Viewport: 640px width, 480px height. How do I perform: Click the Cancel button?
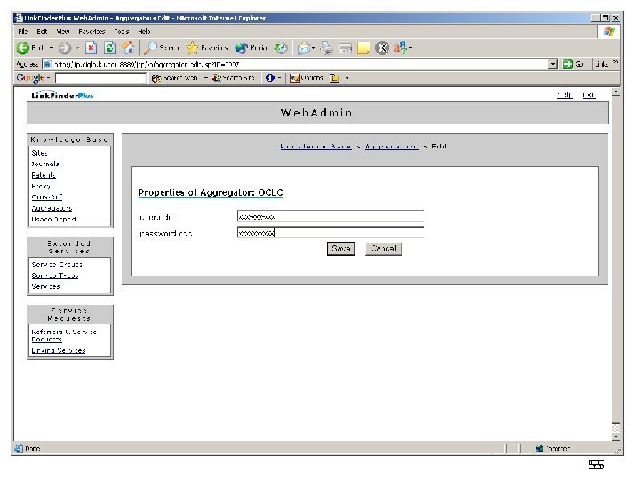[383, 249]
